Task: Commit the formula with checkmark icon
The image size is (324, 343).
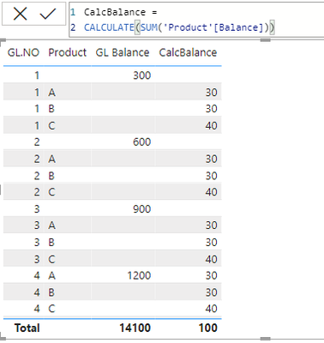Action: tap(48, 14)
